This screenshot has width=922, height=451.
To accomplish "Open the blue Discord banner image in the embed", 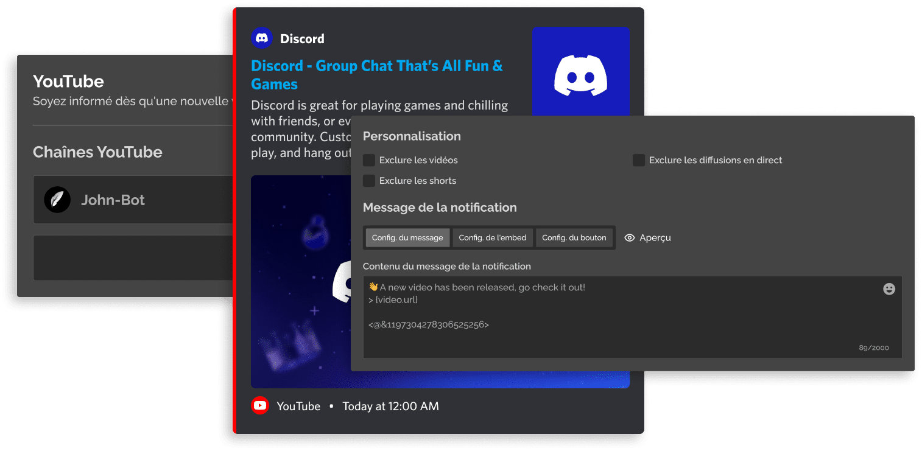I will click(x=301, y=281).
